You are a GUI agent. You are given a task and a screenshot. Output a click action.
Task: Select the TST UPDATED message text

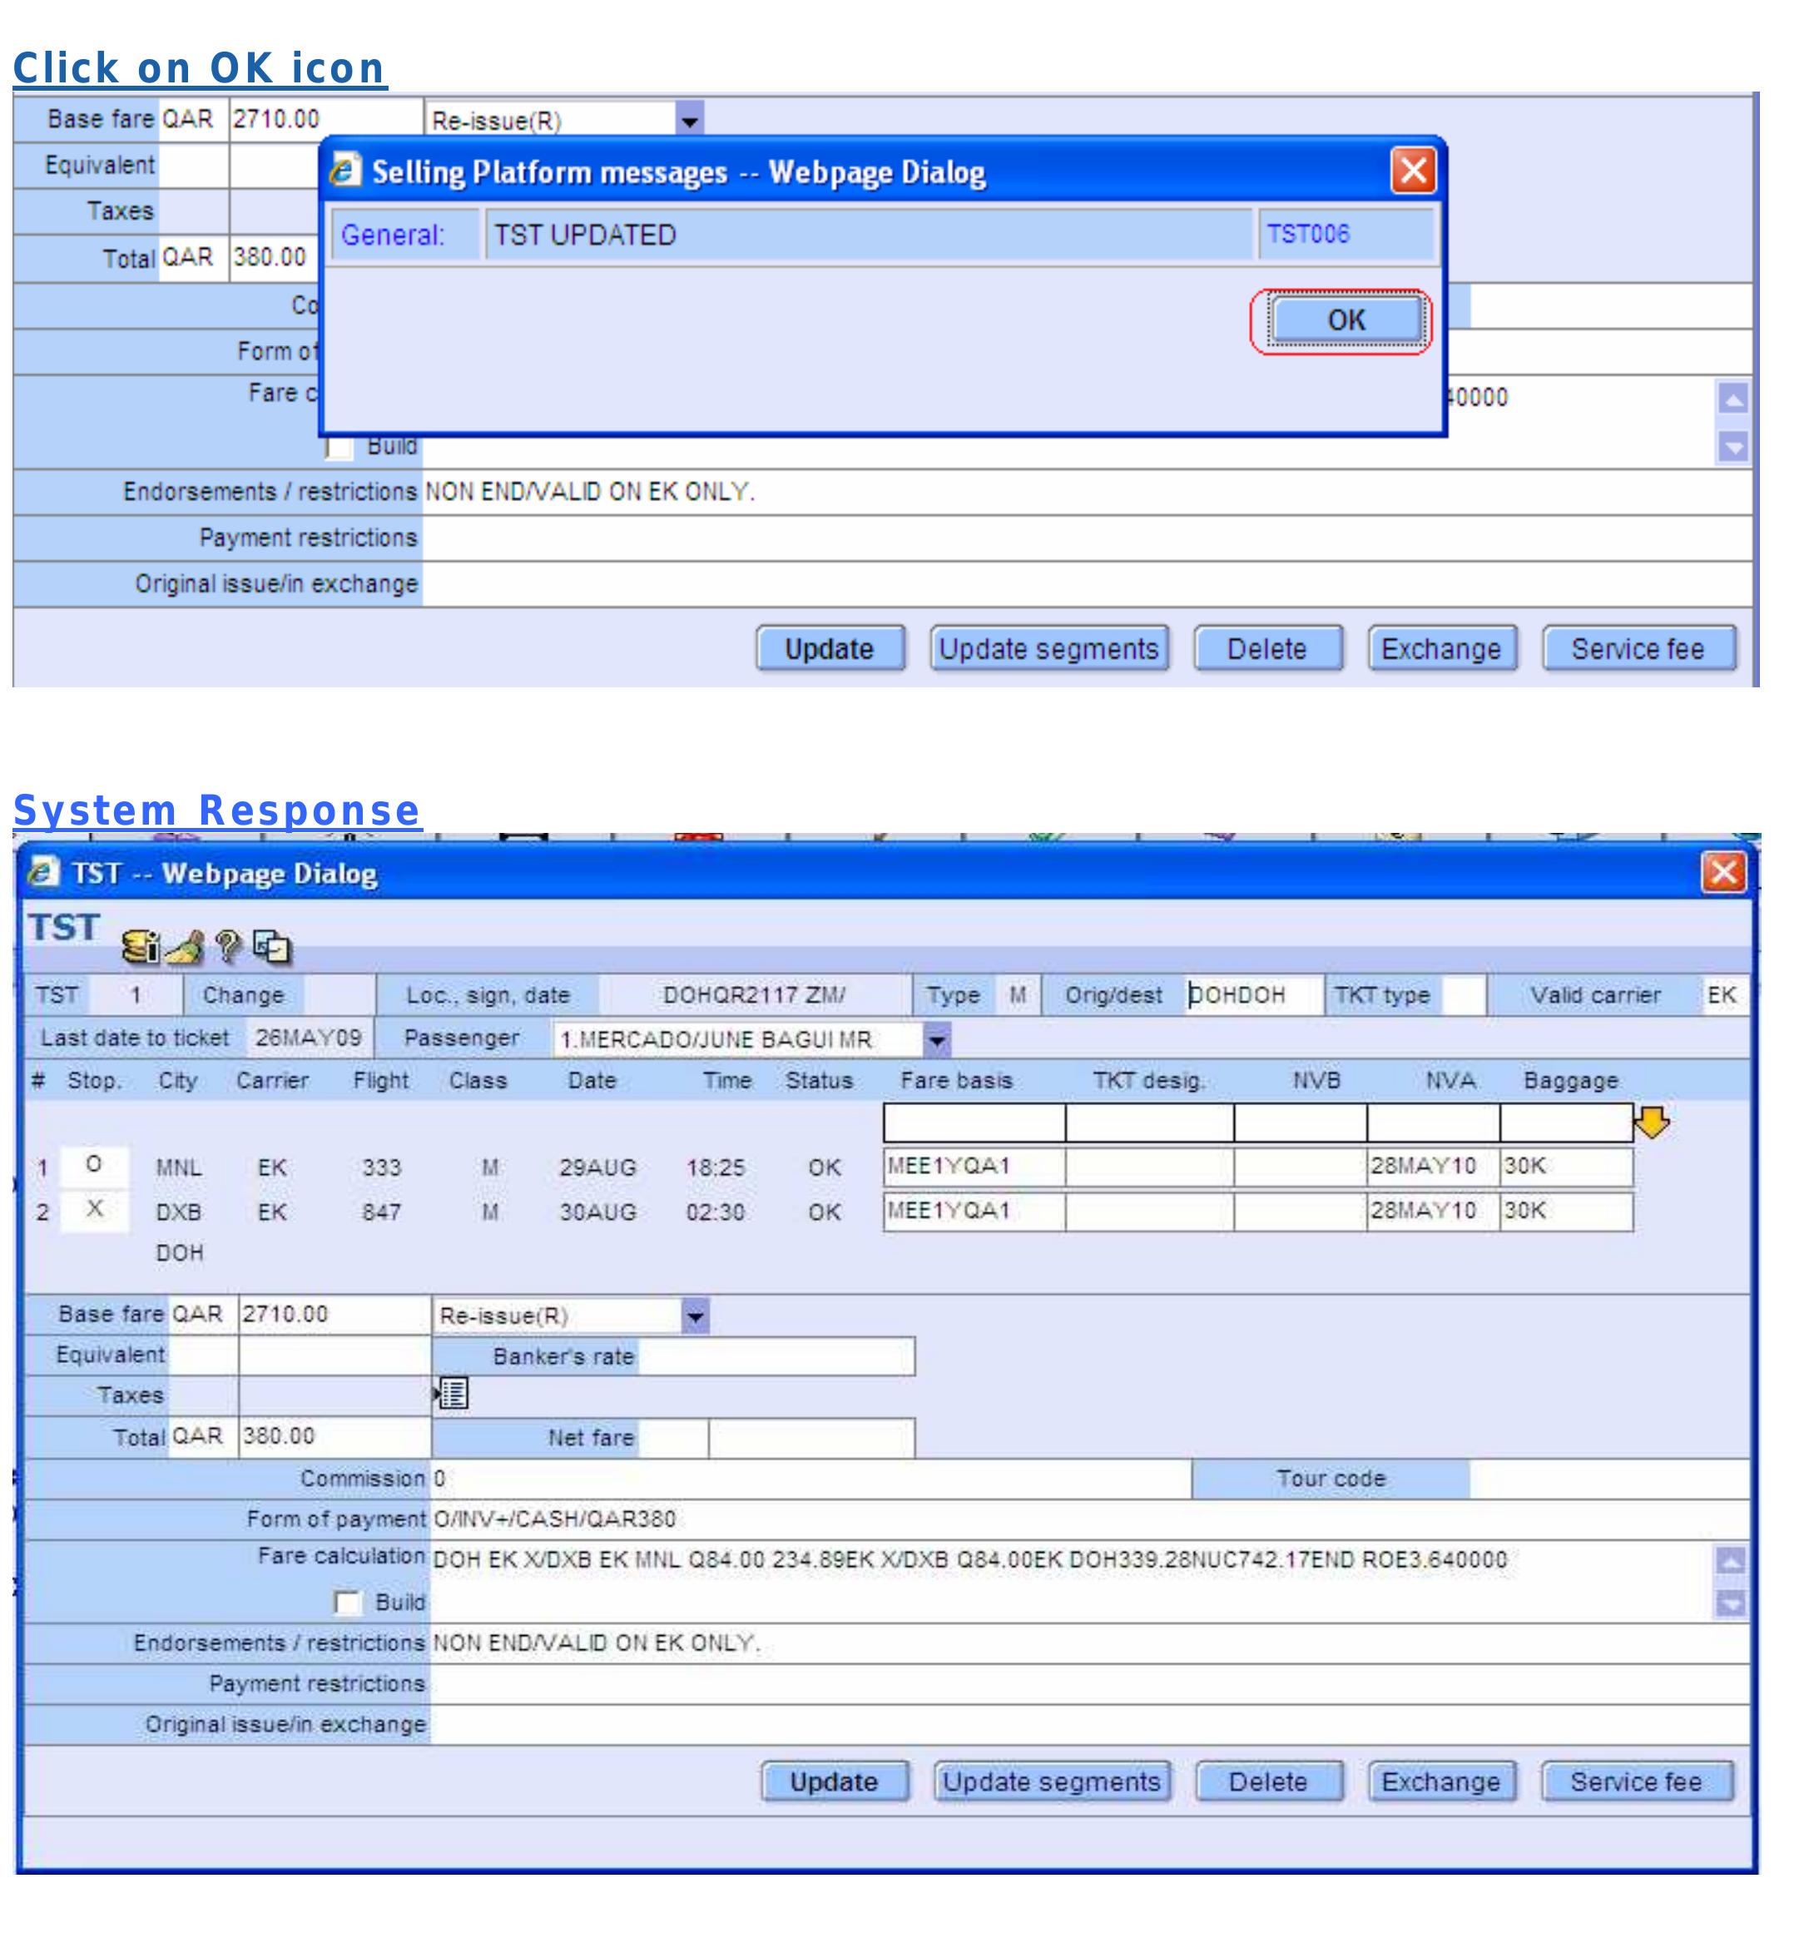585,235
